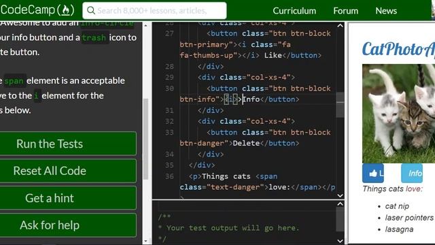Click 'Things cats love:' text in preview
This screenshot has width=435, height=245.
(393, 189)
